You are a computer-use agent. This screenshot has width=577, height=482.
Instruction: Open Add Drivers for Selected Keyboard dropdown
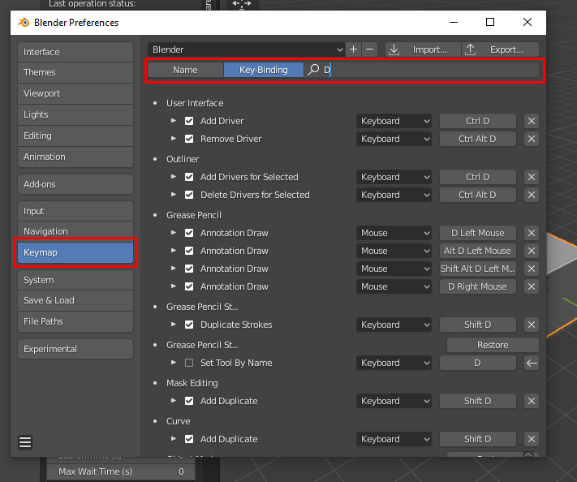[394, 177]
